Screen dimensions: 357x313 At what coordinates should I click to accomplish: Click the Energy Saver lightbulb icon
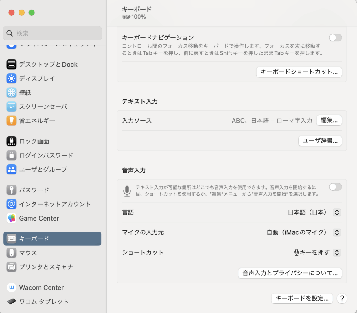coord(12,121)
